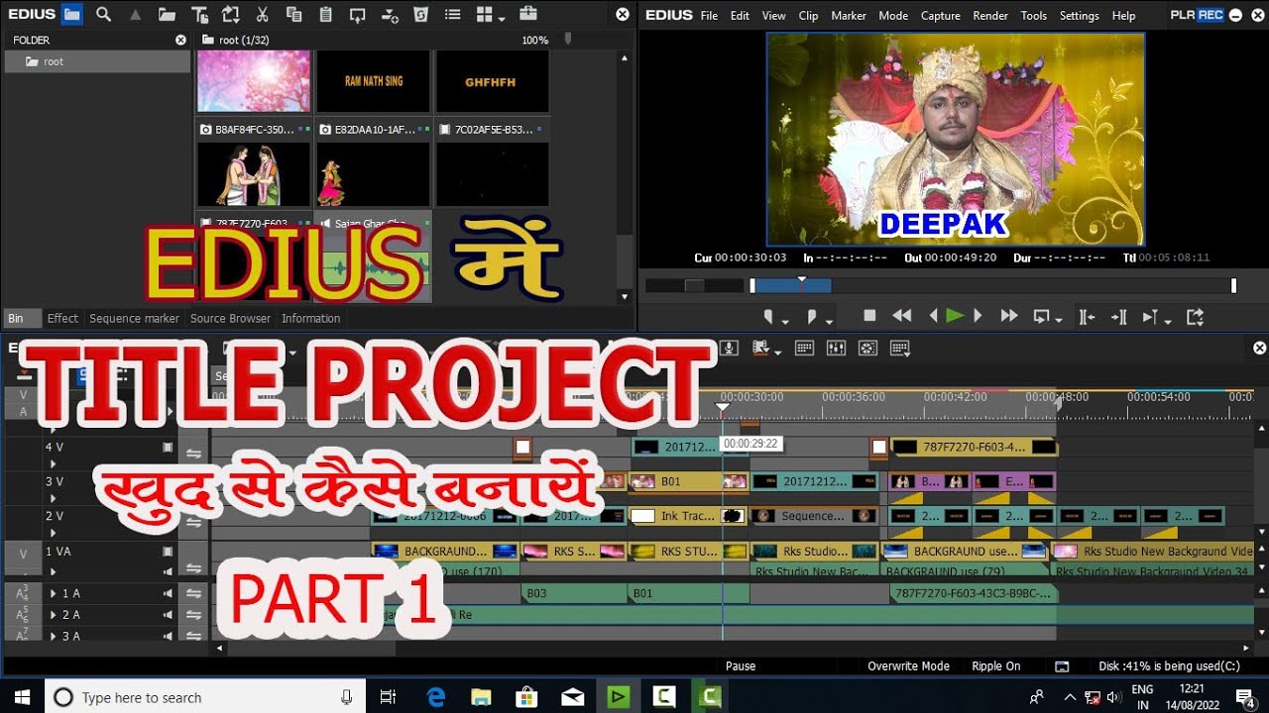The image size is (1269, 713).
Task: Expand track 3 A
Action: 53,636
